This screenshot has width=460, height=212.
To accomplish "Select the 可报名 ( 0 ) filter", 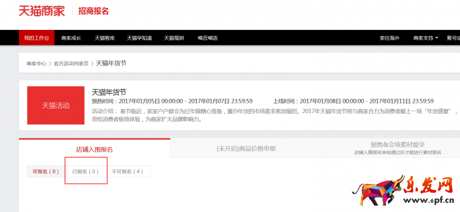I will click(46, 172).
